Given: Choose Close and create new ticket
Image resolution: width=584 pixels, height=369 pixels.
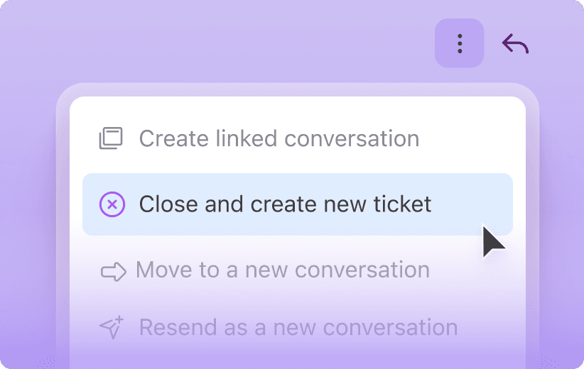Looking at the screenshot, I should (x=285, y=204).
